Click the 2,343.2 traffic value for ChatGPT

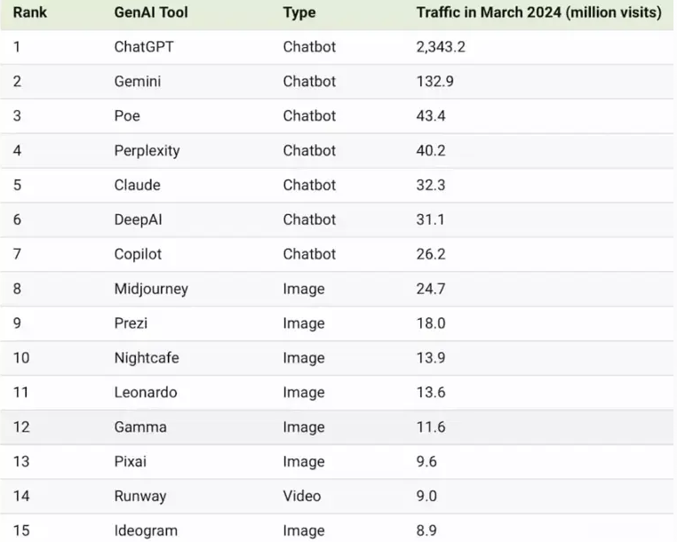click(x=441, y=47)
